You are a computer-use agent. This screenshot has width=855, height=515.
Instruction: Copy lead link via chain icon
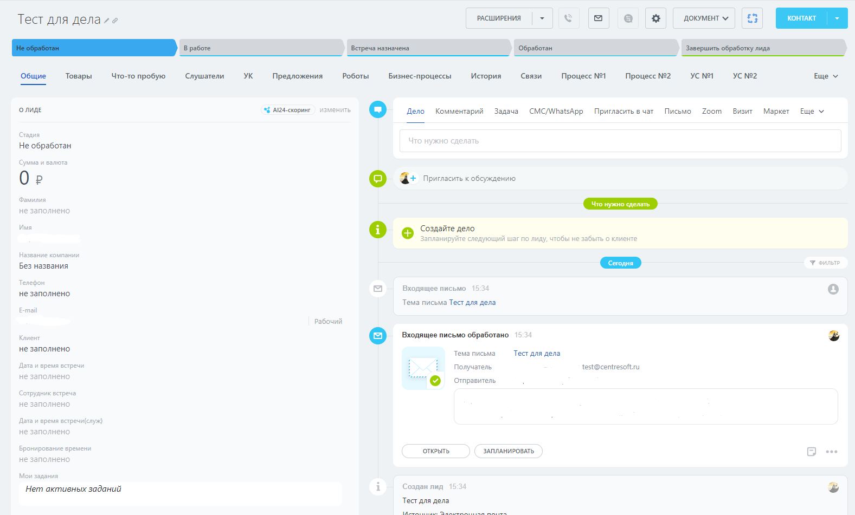pos(115,21)
